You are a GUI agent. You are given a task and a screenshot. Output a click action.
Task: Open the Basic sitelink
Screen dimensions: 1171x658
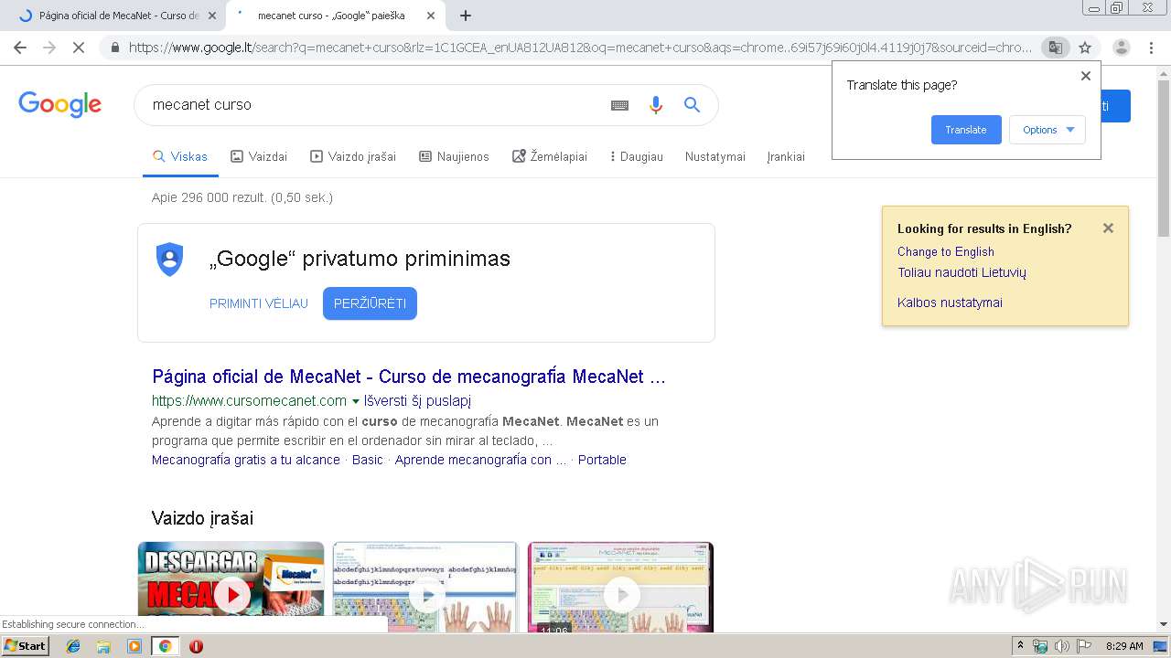(x=368, y=460)
